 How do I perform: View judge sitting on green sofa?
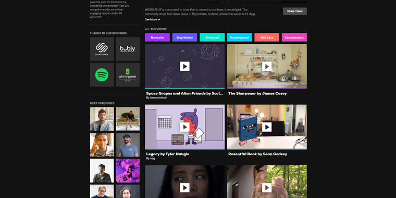pos(128,119)
